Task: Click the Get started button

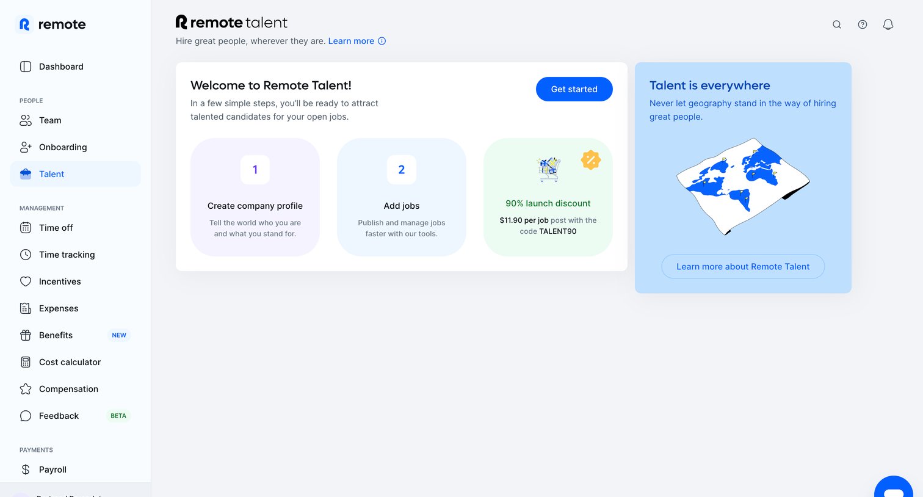Action: point(574,89)
